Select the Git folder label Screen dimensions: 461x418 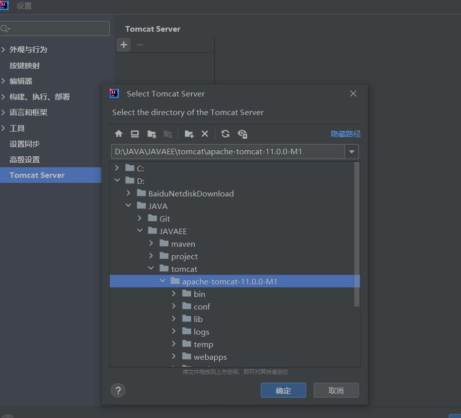pyautogui.click(x=165, y=219)
